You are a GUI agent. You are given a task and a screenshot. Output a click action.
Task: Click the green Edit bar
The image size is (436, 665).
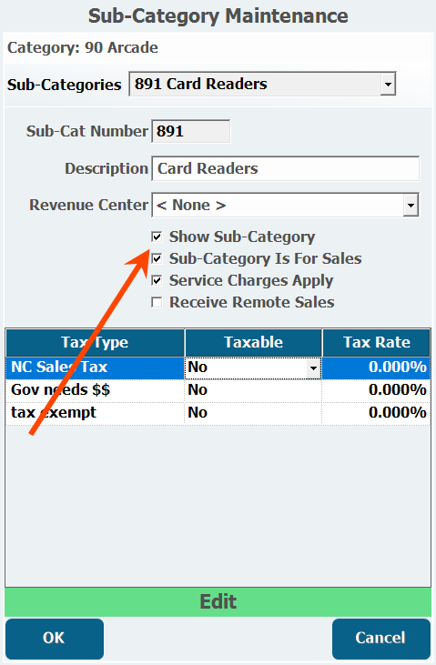click(218, 602)
